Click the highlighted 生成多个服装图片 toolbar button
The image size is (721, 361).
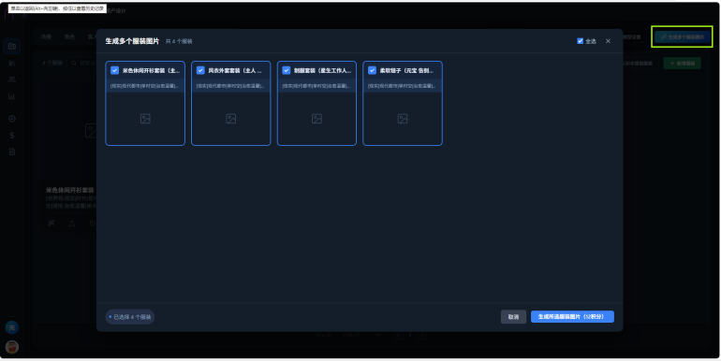(x=683, y=36)
